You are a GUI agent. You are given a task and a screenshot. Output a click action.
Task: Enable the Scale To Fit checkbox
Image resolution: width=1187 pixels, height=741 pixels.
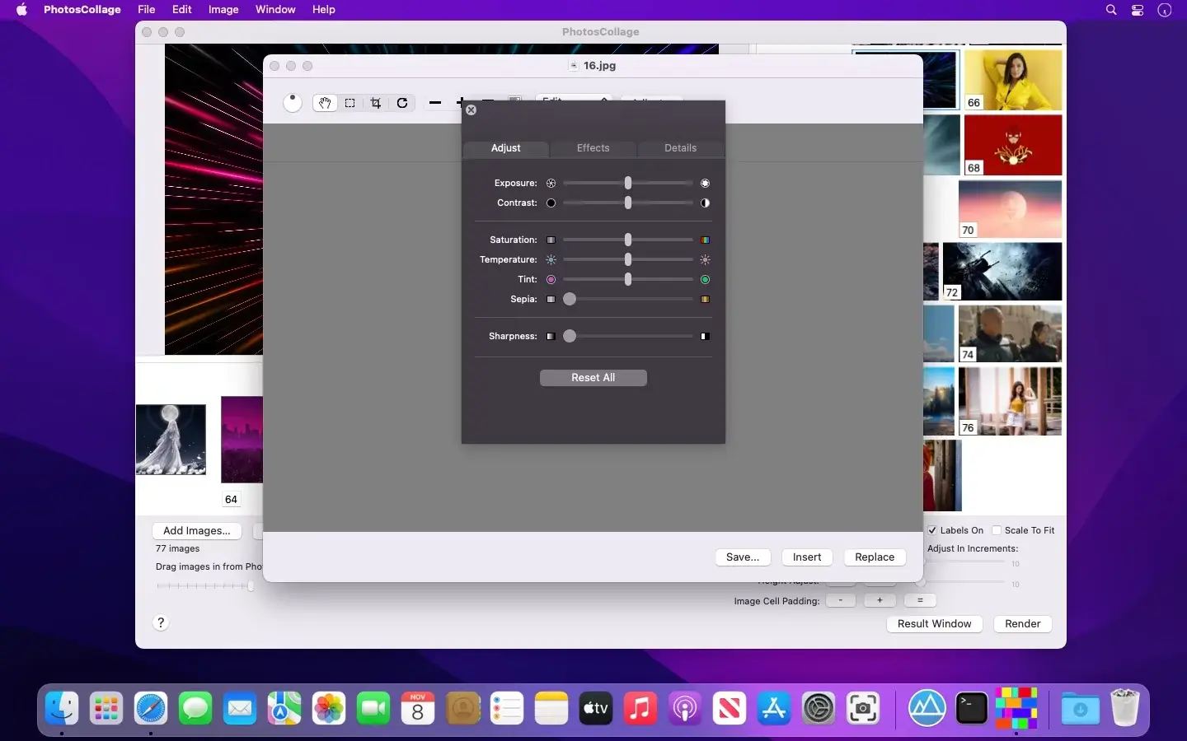click(997, 530)
